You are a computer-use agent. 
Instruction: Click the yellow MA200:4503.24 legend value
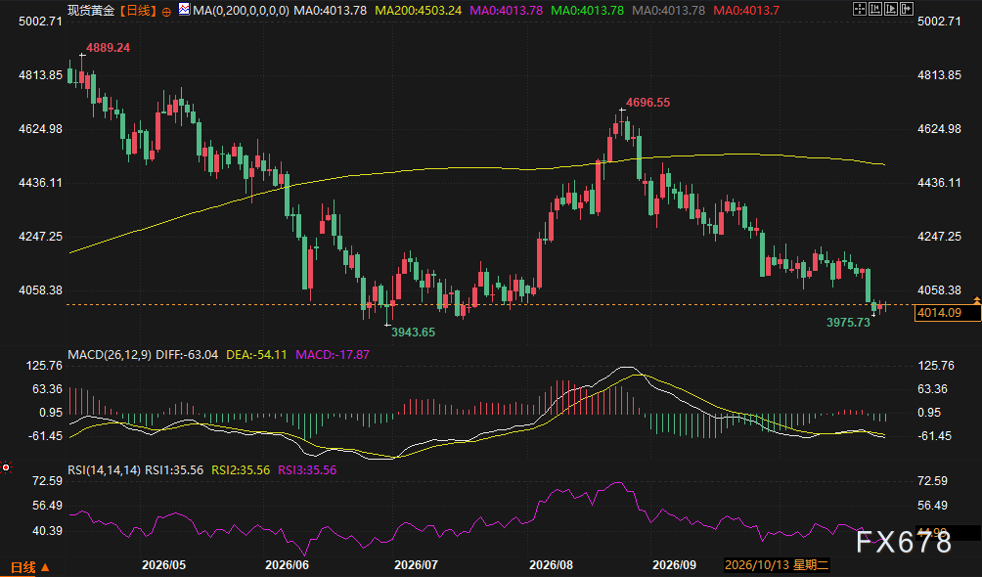tap(419, 11)
